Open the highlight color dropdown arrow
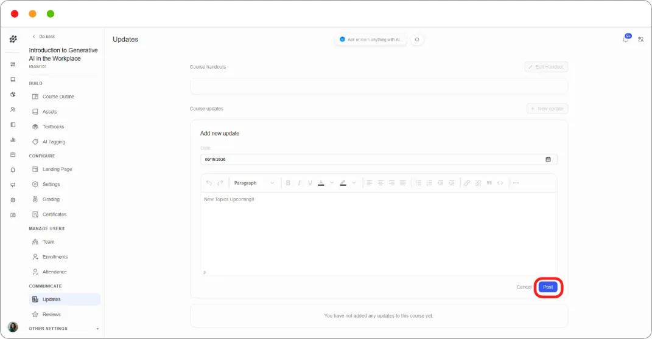The height and width of the screenshot is (339, 652). [x=354, y=183]
